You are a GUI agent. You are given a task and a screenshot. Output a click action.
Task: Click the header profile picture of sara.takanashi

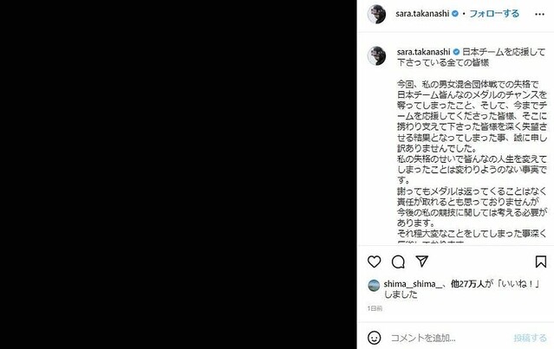[x=376, y=14]
